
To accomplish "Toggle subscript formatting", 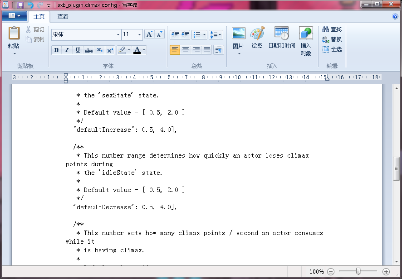I will point(99,50).
